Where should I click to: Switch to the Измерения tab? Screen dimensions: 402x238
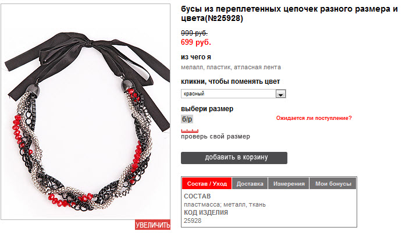pyautogui.click(x=289, y=184)
